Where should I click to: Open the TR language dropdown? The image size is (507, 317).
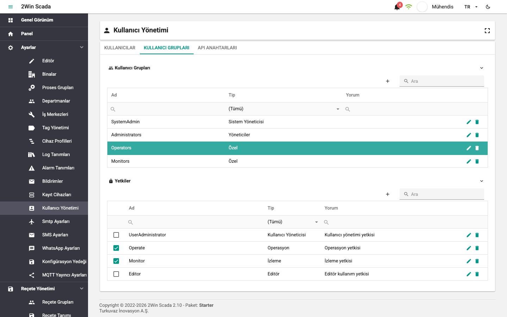(x=471, y=7)
